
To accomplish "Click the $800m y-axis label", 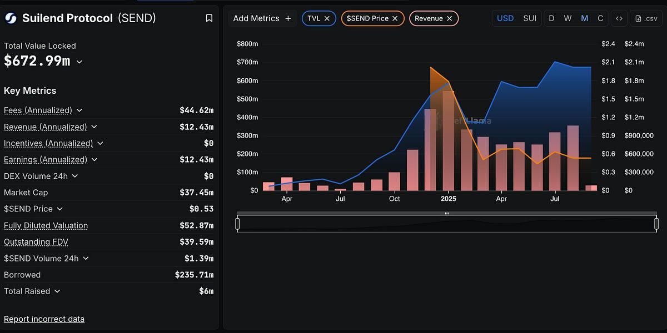I will tap(247, 44).
